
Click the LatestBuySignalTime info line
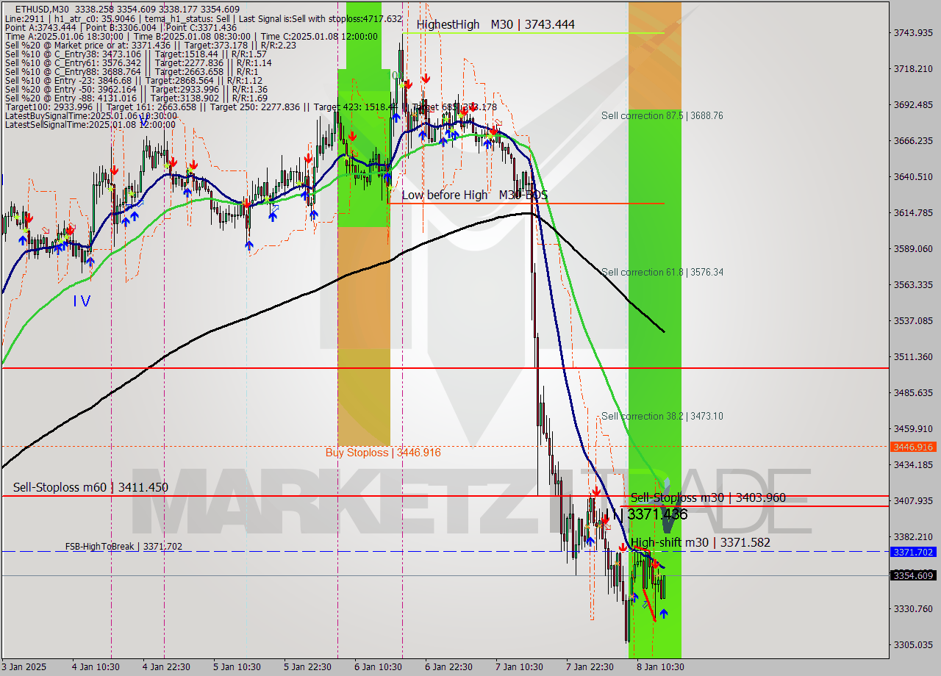pos(91,115)
